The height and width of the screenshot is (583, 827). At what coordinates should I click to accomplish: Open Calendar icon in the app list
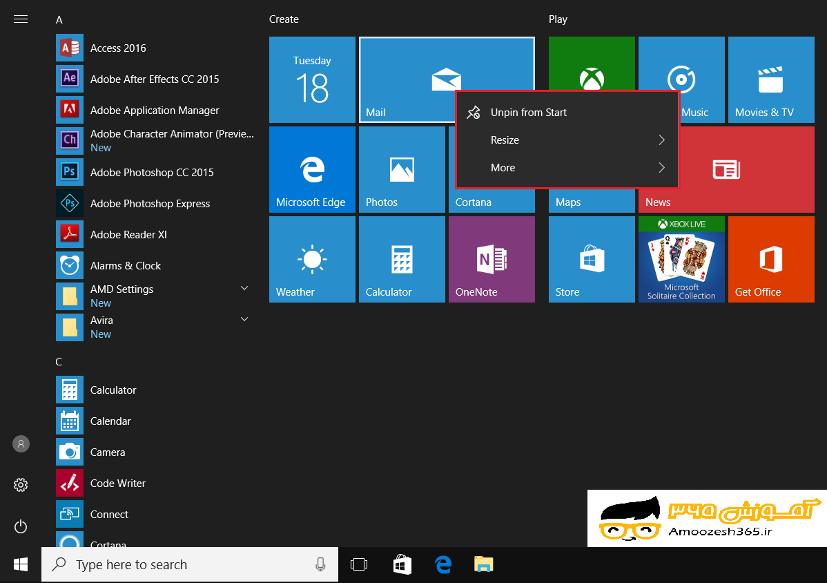coord(70,421)
